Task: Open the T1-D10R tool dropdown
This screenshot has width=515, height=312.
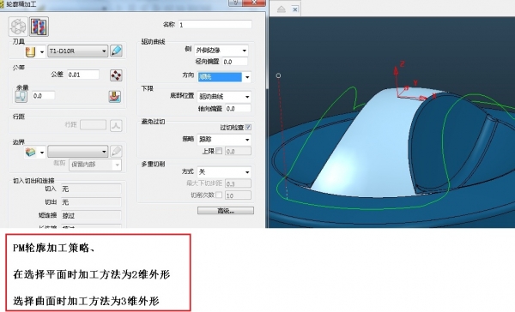Action: 78,51
